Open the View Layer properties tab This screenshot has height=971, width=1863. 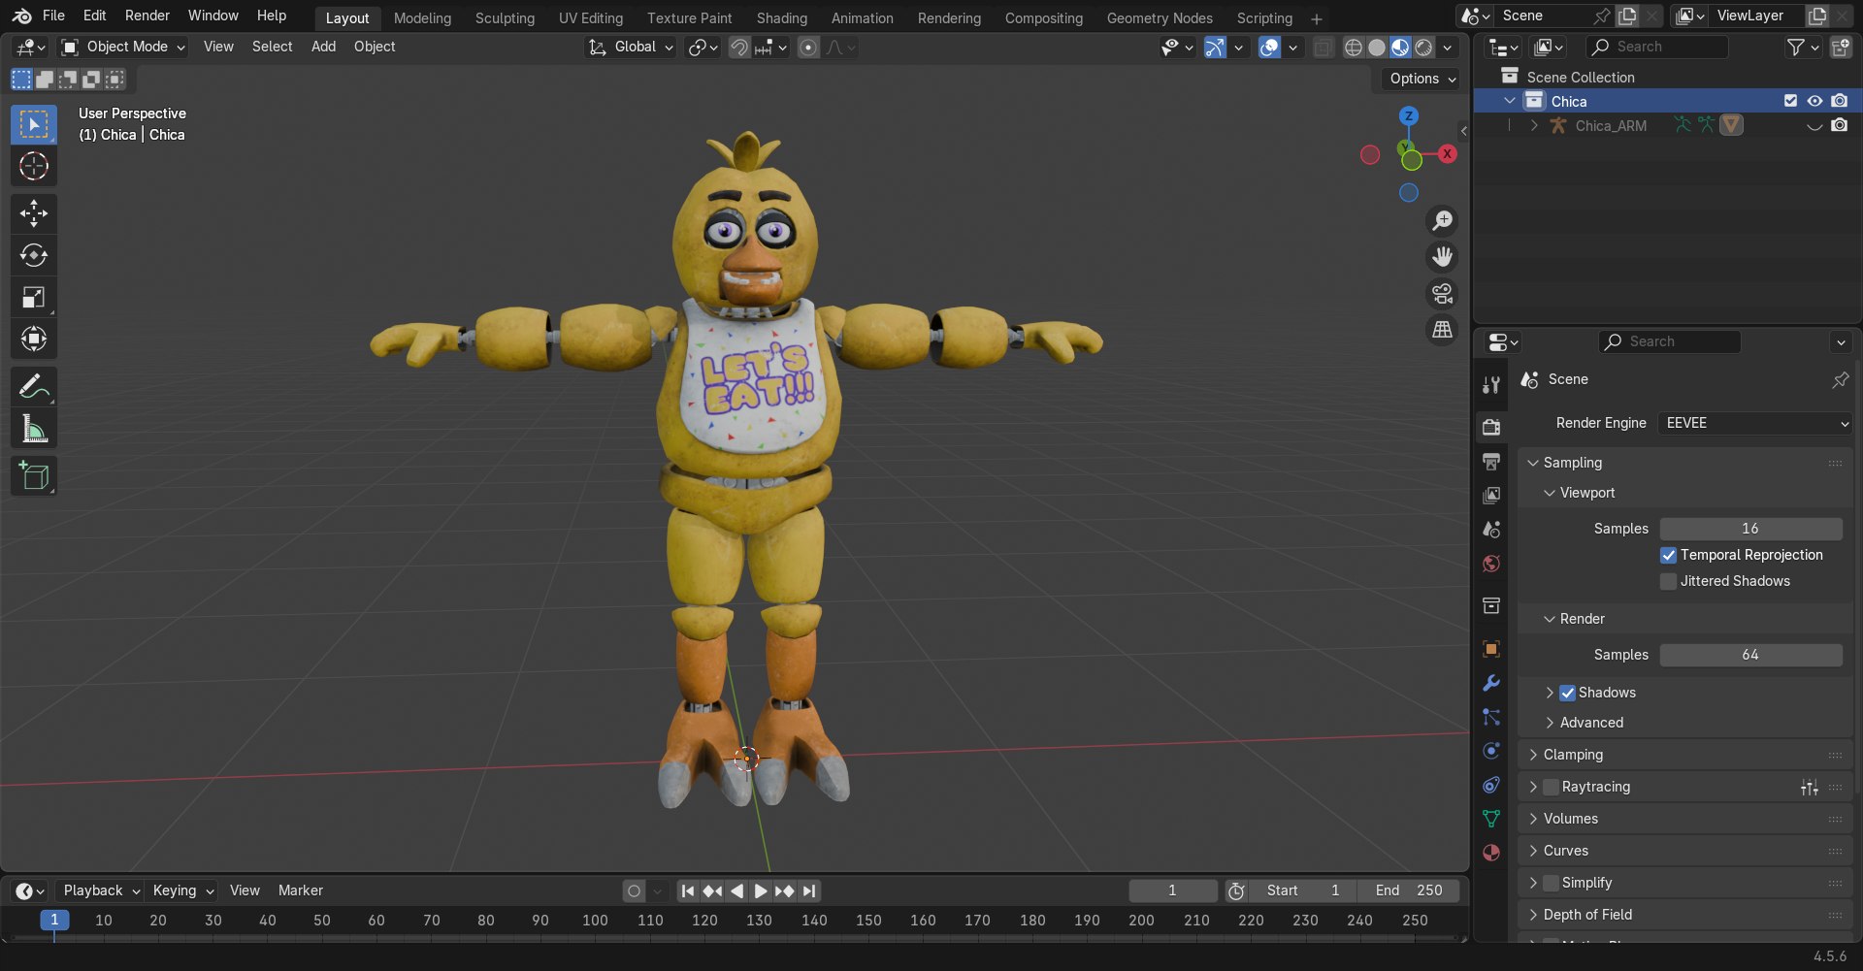click(1491, 495)
